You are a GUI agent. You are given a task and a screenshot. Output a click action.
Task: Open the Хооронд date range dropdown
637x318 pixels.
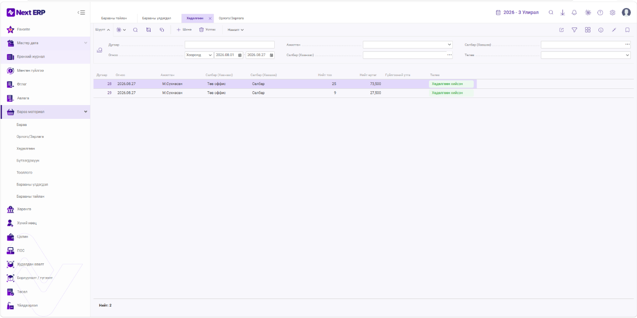[199, 55]
